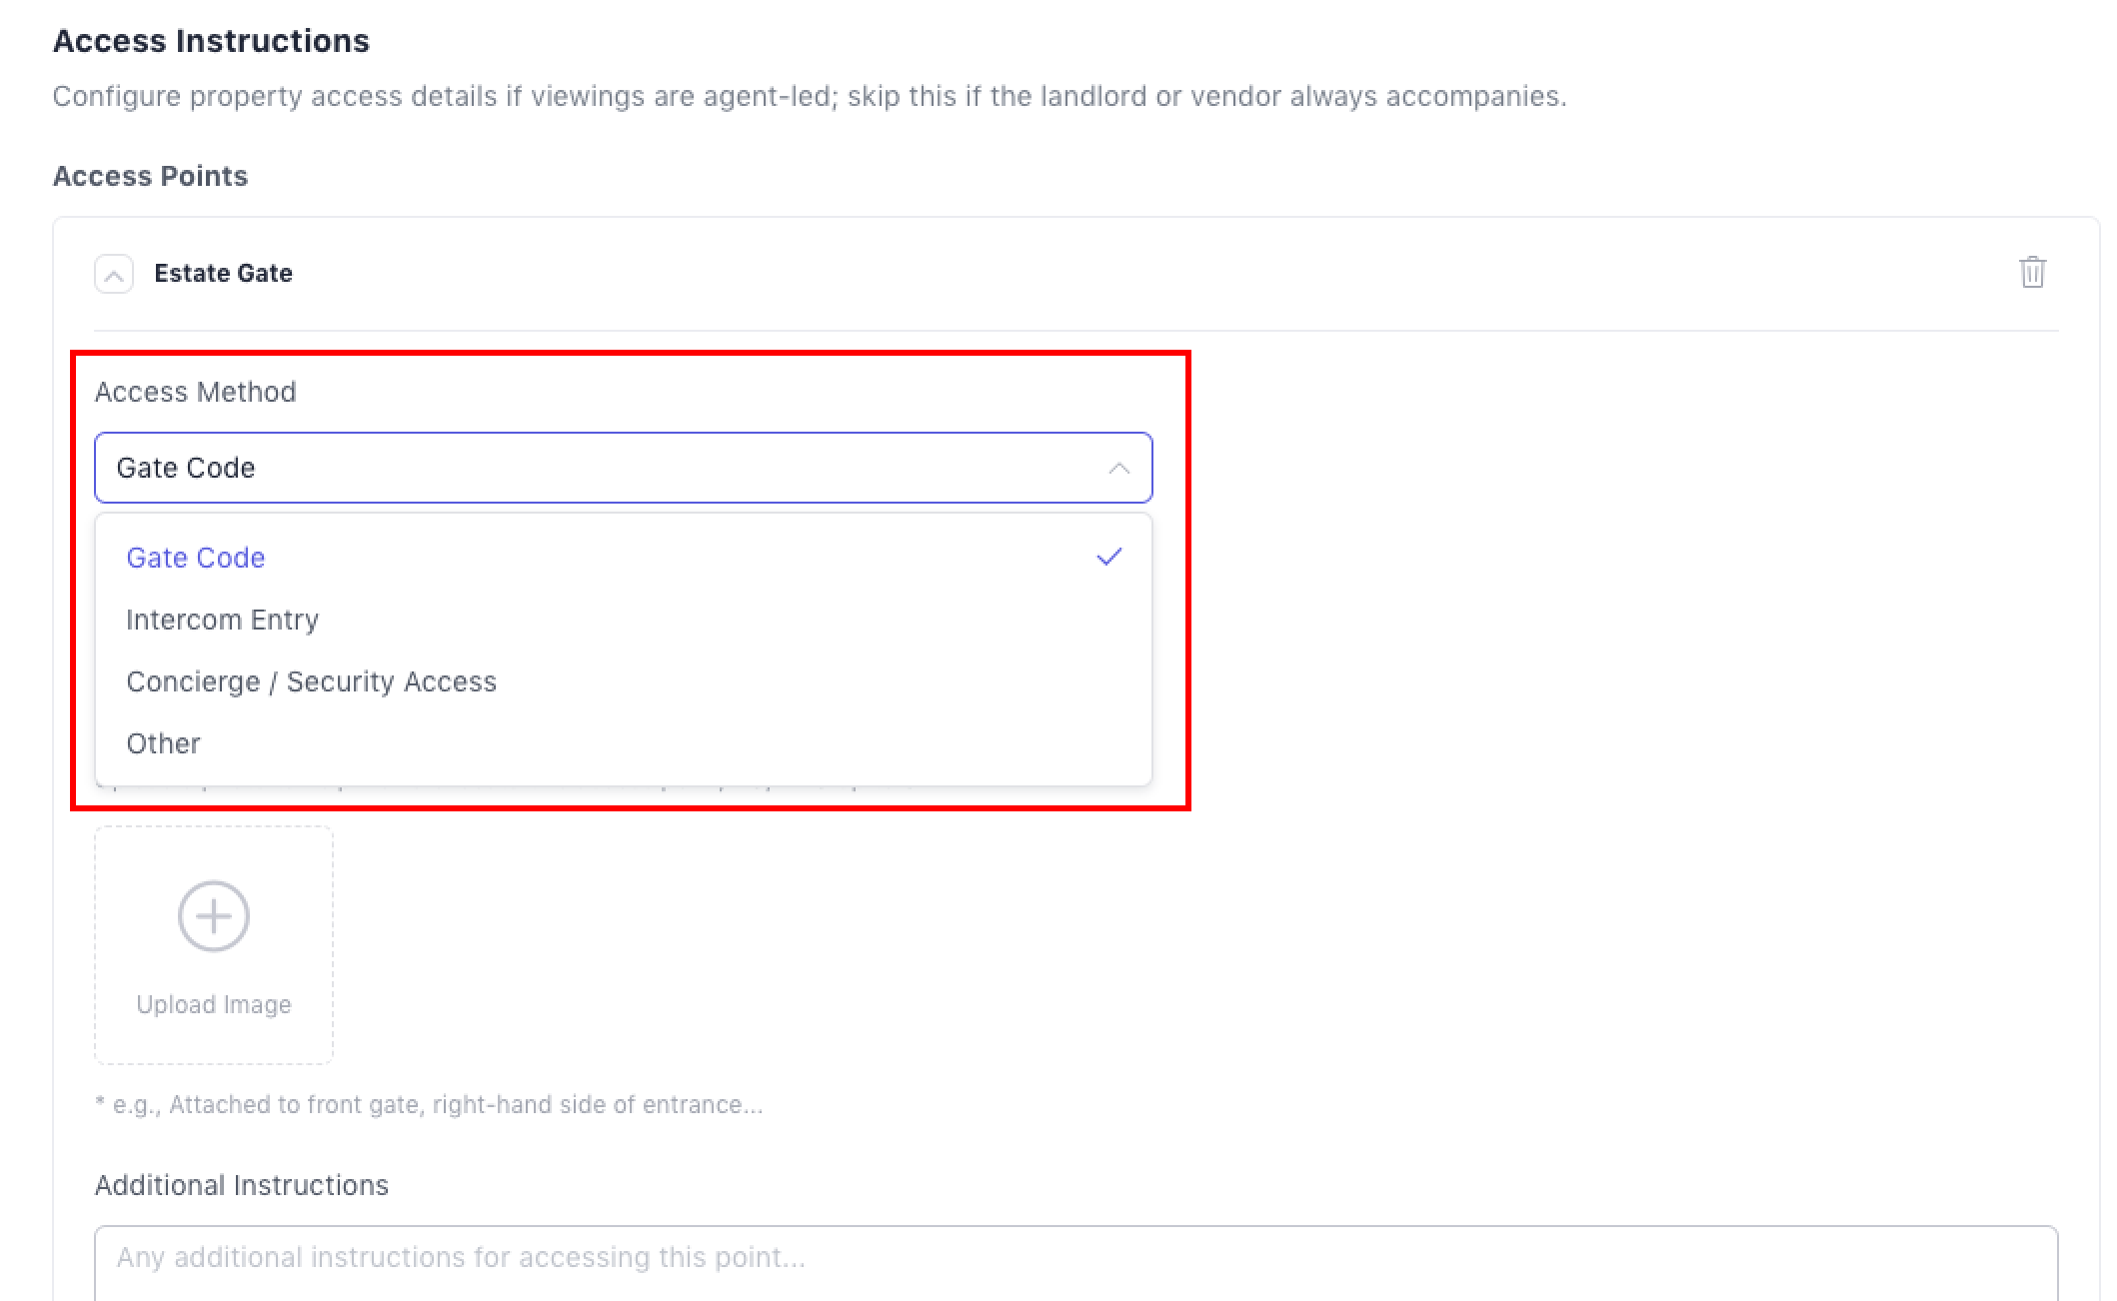Click the checkmark beside Gate Code
The height and width of the screenshot is (1301, 2117).
point(1109,558)
